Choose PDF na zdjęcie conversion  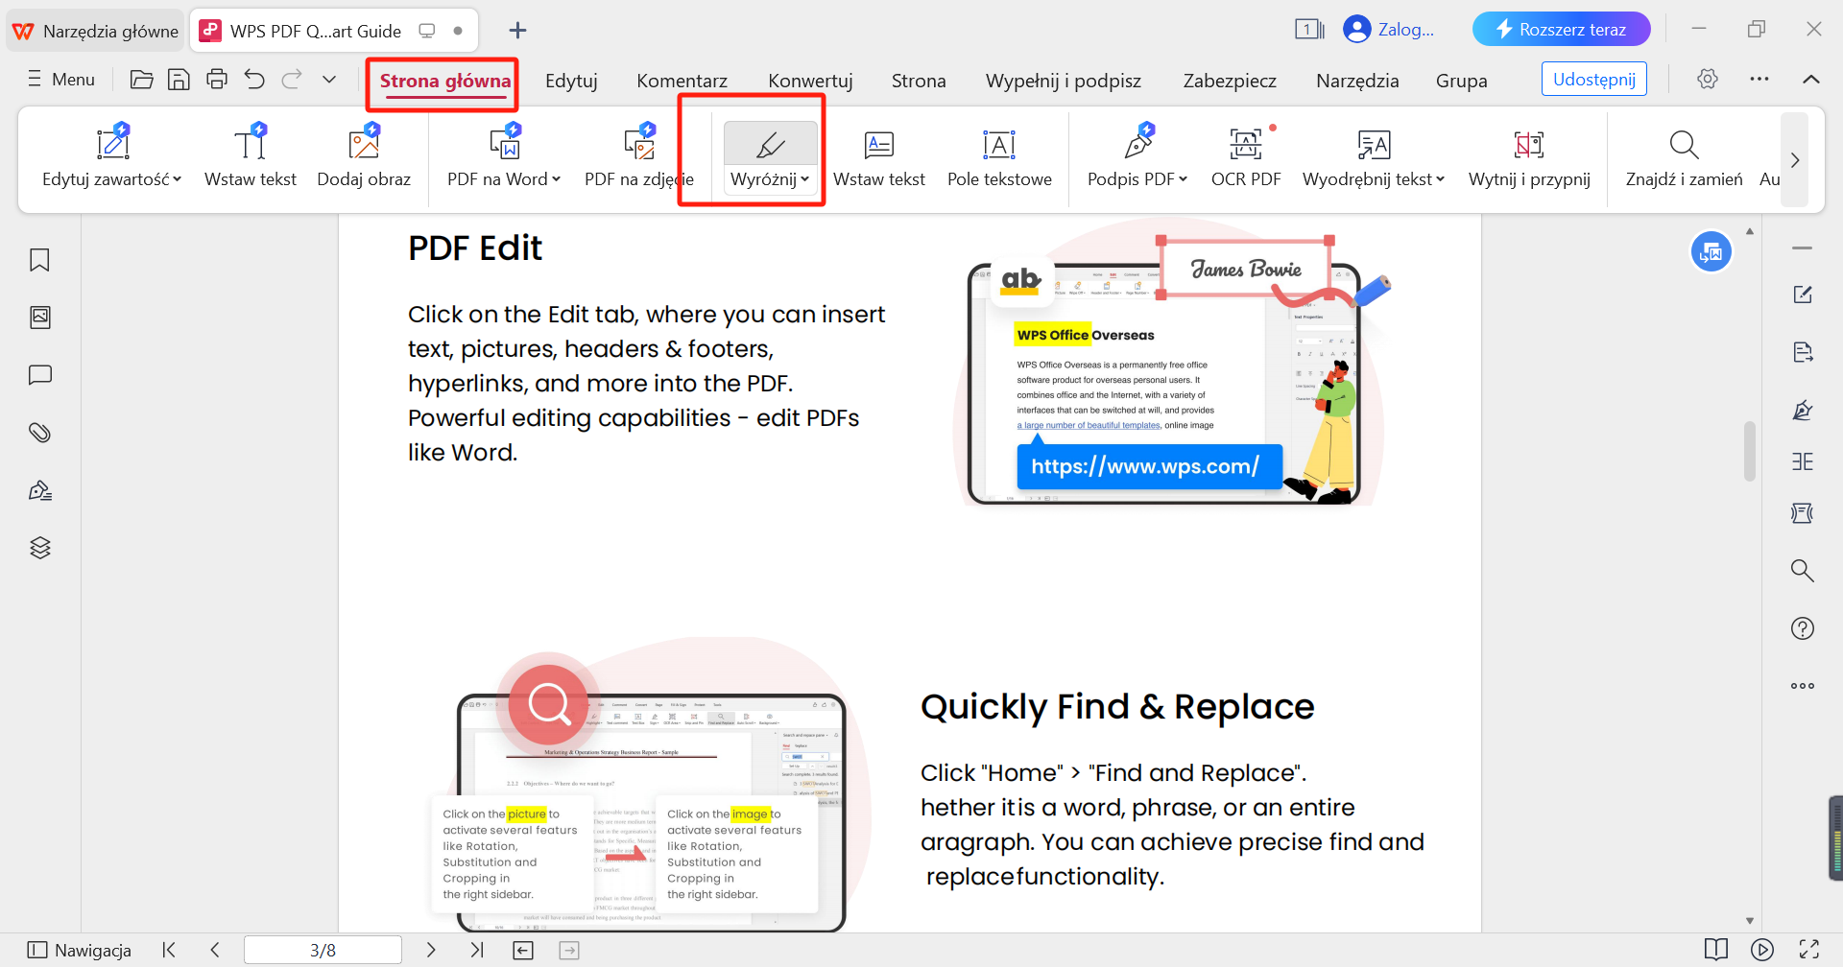pyautogui.click(x=638, y=156)
